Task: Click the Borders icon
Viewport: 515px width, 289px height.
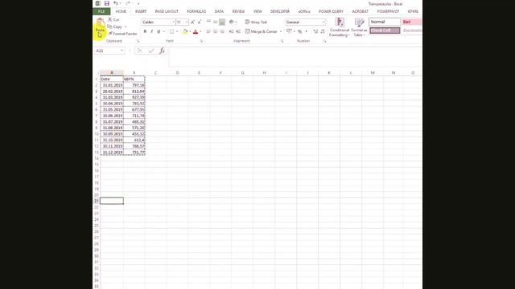Action: click(x=171, y=31)
